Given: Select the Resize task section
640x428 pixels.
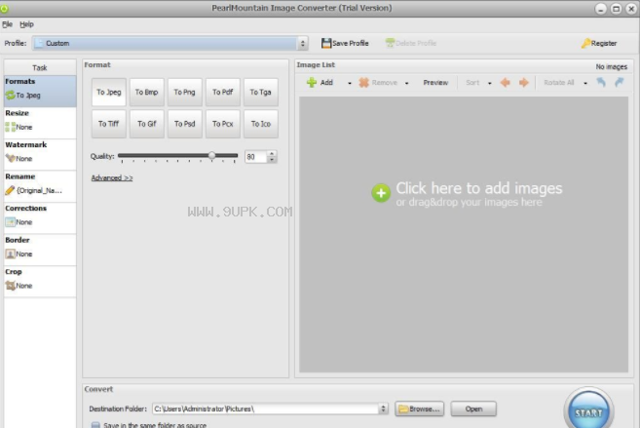Looking at the screenshot, I should click(x=40, y=123).
